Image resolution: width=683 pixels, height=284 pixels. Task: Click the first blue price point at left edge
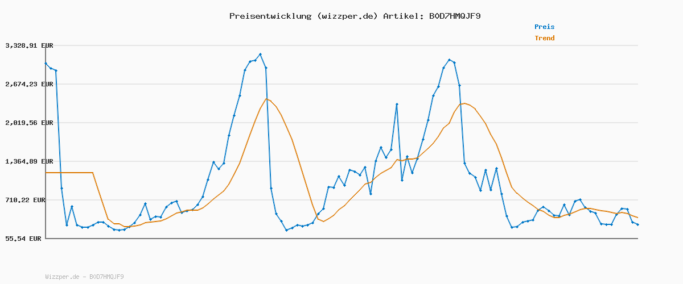46,64
